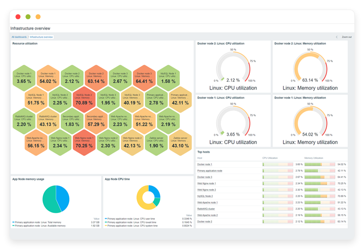Select Docker node 2 CPU 2.12 % hexagon

point(72,78)
